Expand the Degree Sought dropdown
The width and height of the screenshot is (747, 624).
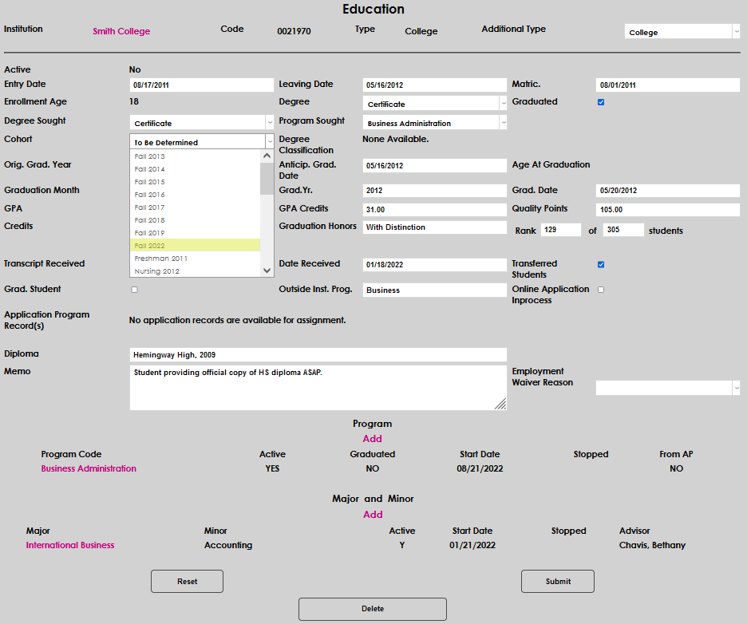point(201,123)
